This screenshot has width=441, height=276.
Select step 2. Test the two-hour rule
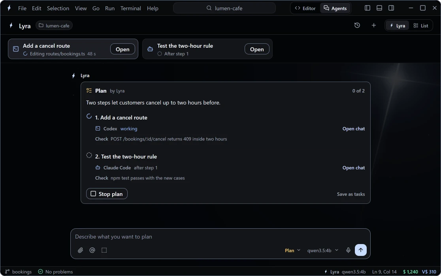[126, 157]
